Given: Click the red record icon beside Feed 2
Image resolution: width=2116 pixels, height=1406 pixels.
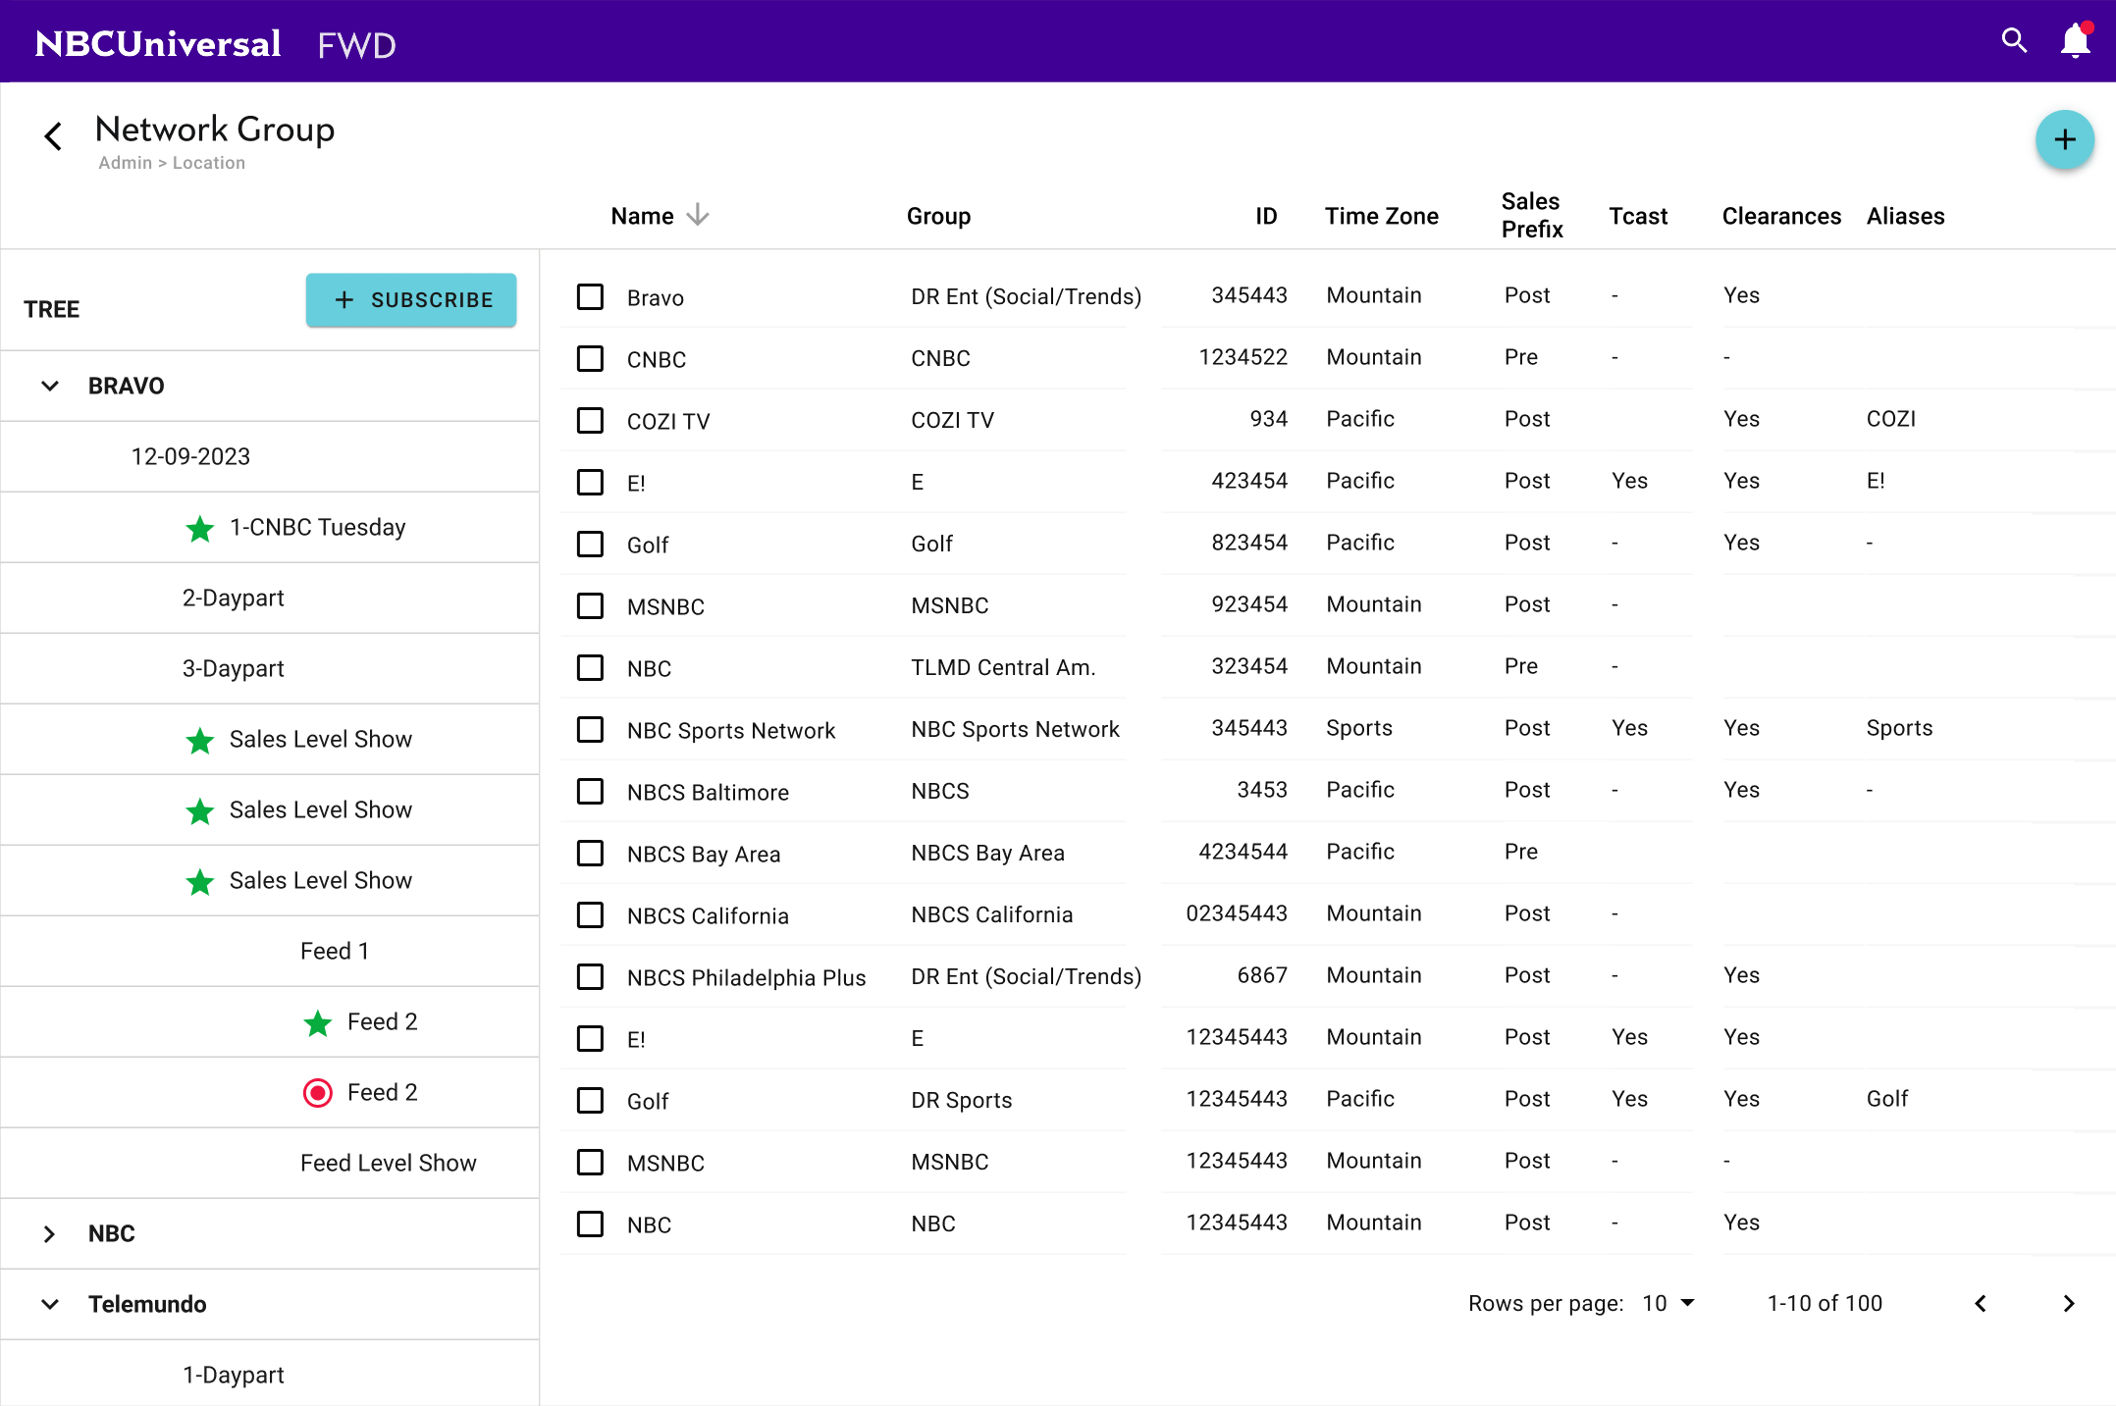Looking at the screenshot, I should point(318,1092).
